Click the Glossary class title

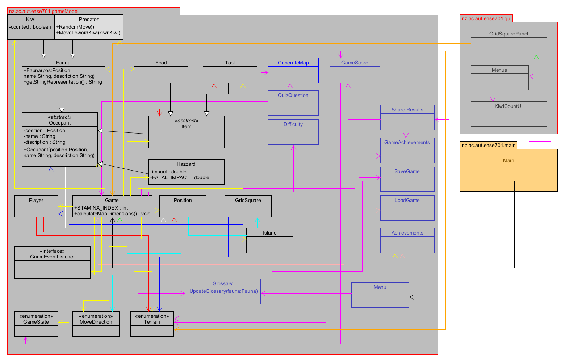tap(222, 283)
